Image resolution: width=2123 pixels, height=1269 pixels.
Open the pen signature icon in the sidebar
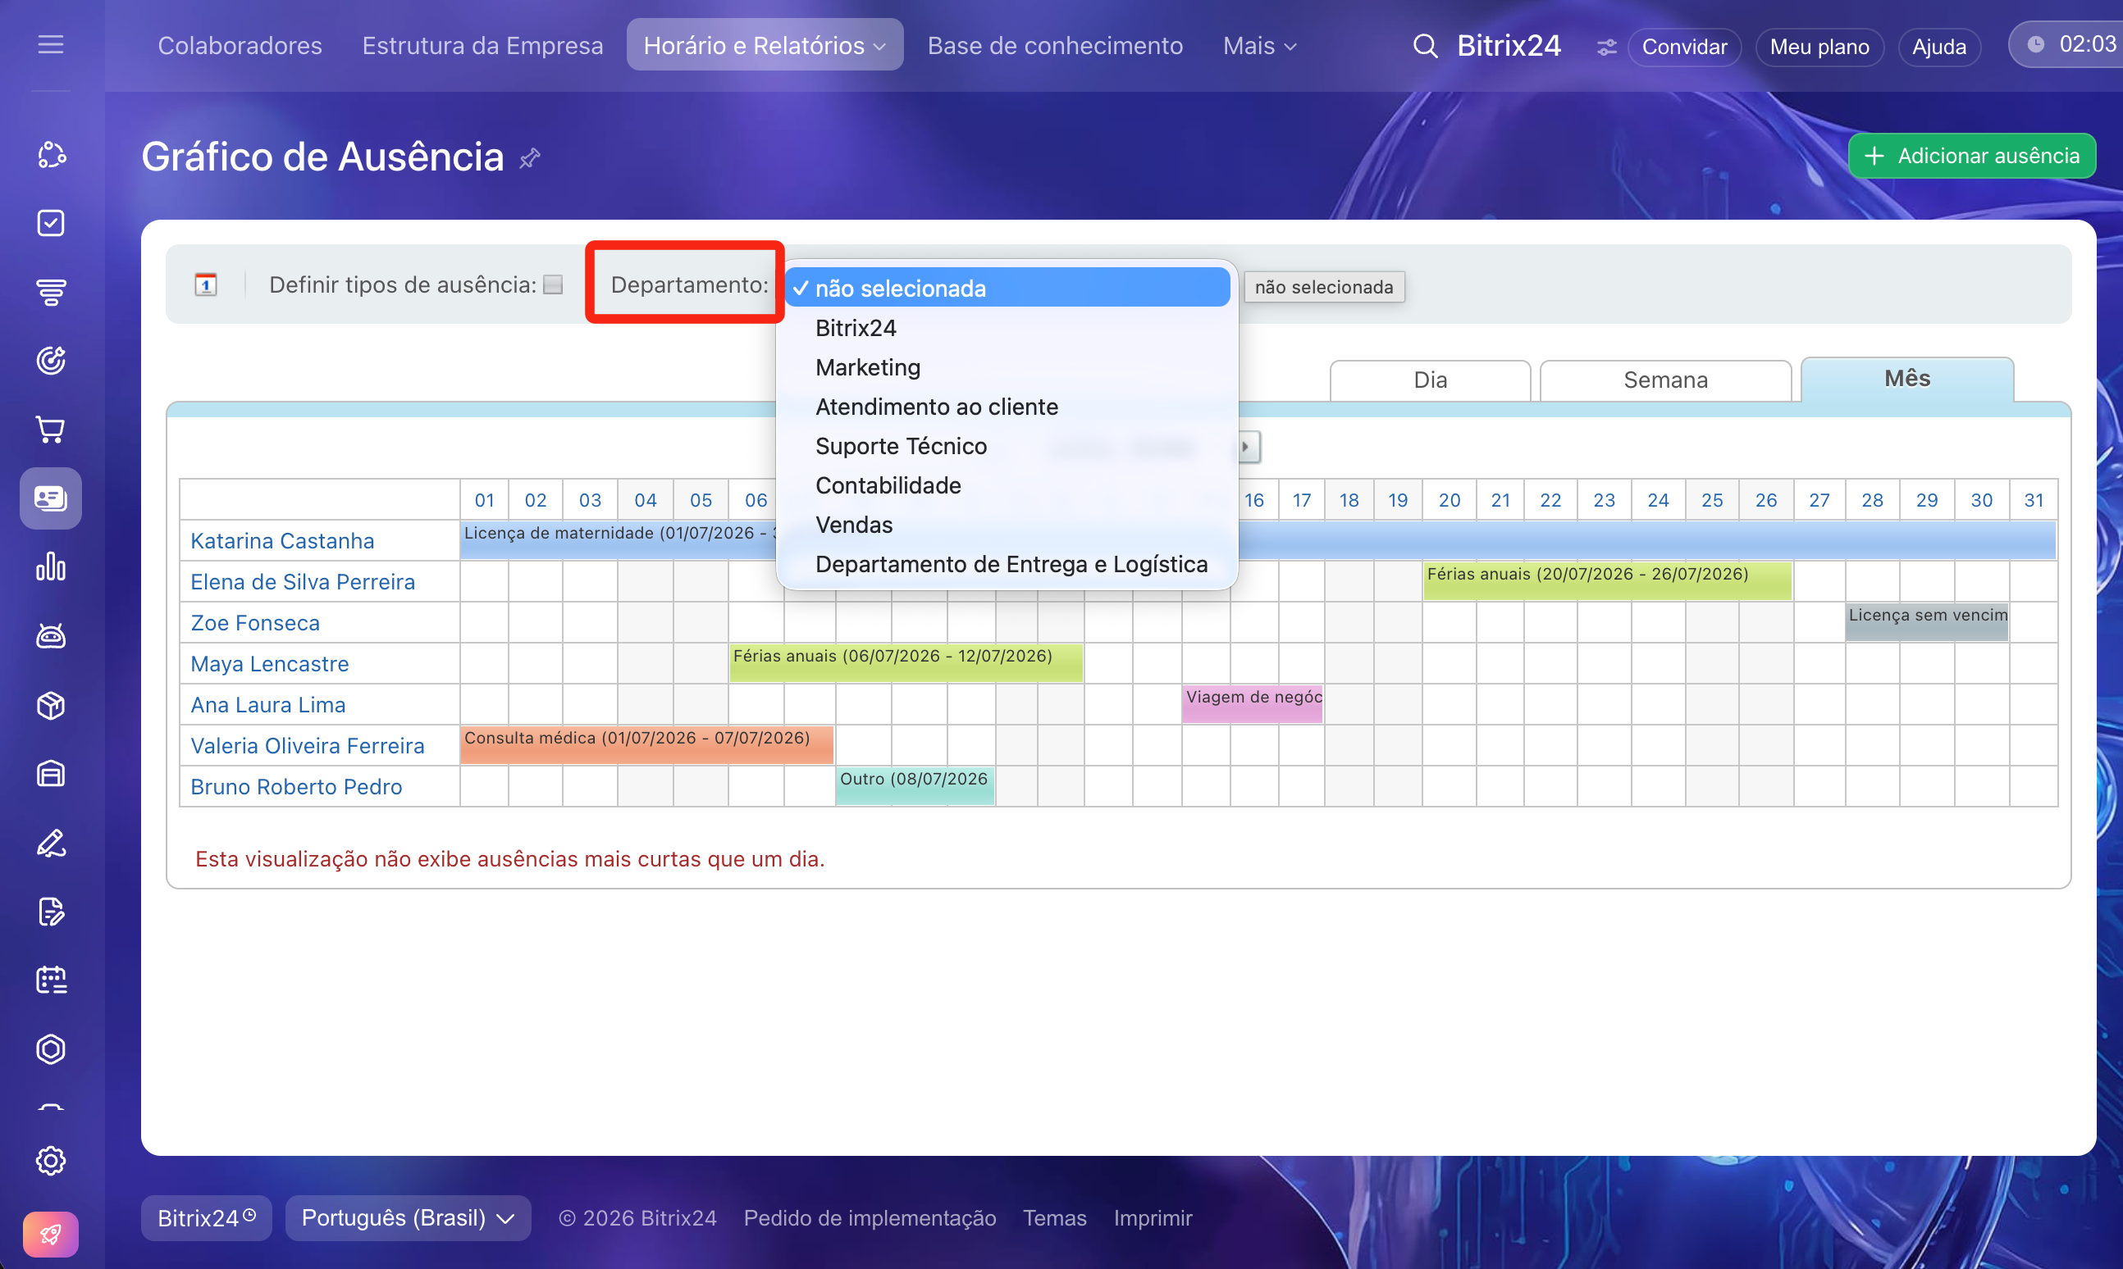pos(52,844)
